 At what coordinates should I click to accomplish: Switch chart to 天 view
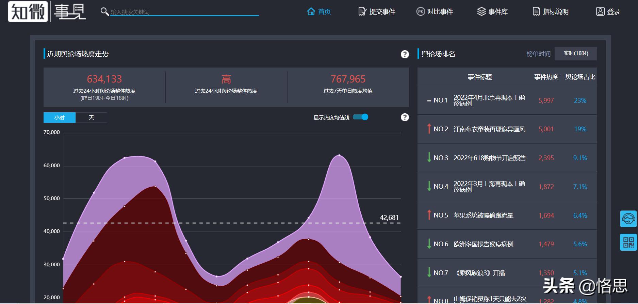click(x=91, y=118)
